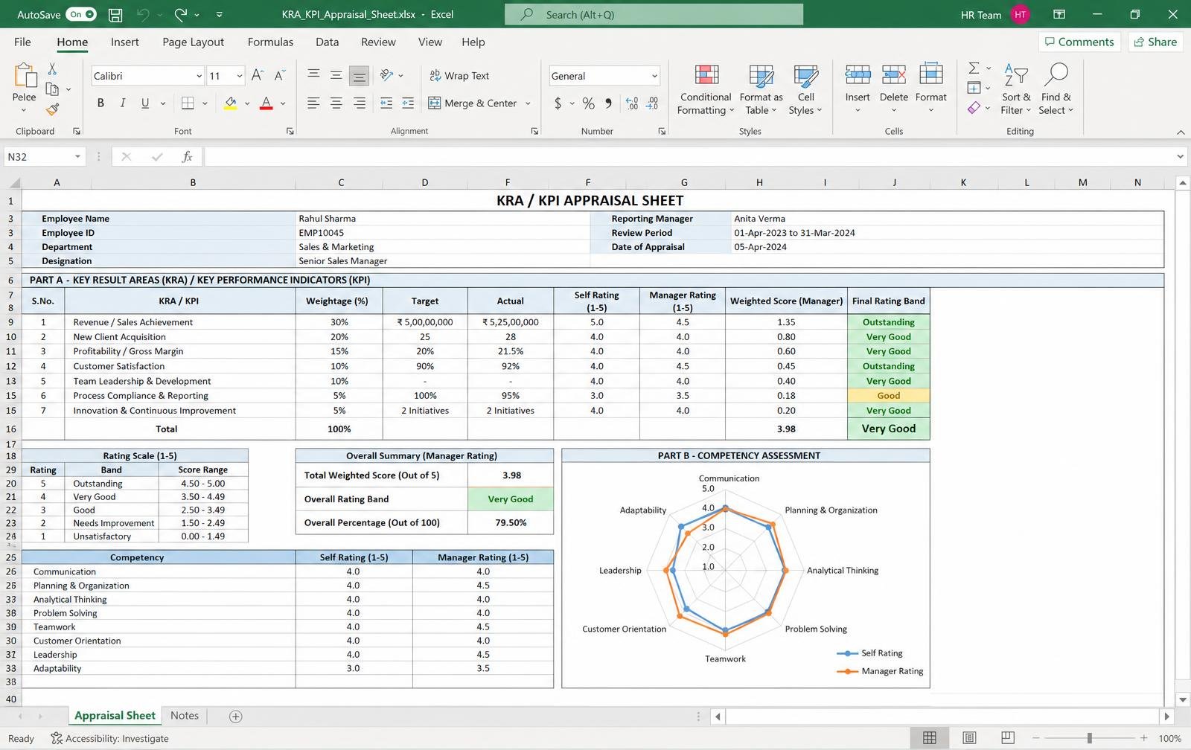Viewport: 1191px width, 750px height.
Task: Click the AutoSum sigma icon
Action: pyautogui.click(x=973, y=68)
